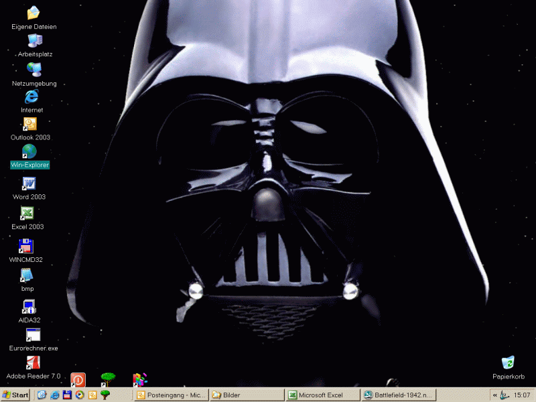Select the bmp shortcut on the desktop
The height and width of the screenshot is (402, 536).
pos(27,275)
